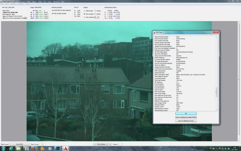Open the Selection menu

(21, 4)
